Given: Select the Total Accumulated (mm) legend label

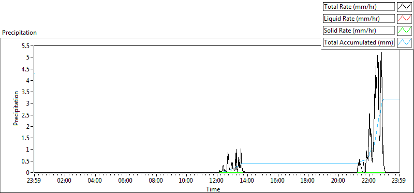Looking at the screenshot, I should [359, 42].
